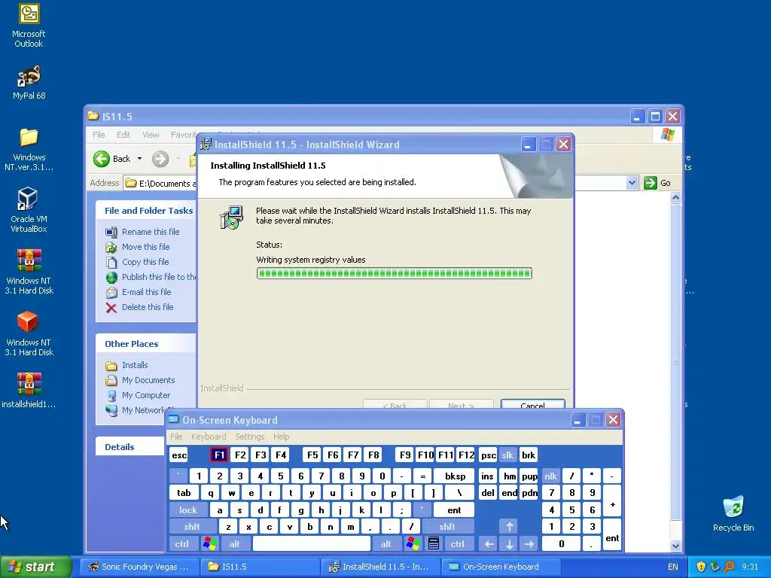Click the E-mail this file icon
The height and width of the screenshot is (578, 771).
click(111, 293)
